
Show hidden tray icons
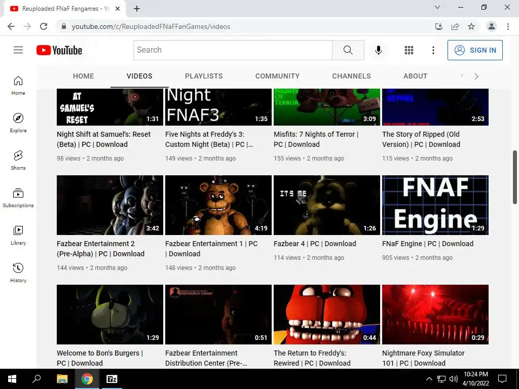(x=429, y=379)
